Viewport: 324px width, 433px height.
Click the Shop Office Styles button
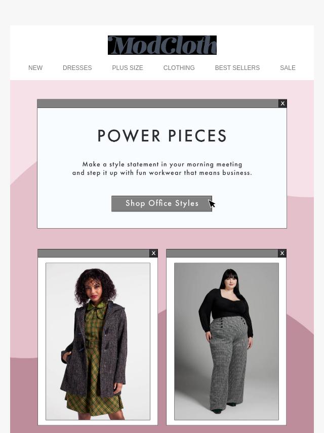[161, 204]
